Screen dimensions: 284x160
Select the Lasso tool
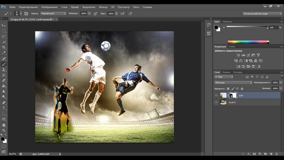4,36
